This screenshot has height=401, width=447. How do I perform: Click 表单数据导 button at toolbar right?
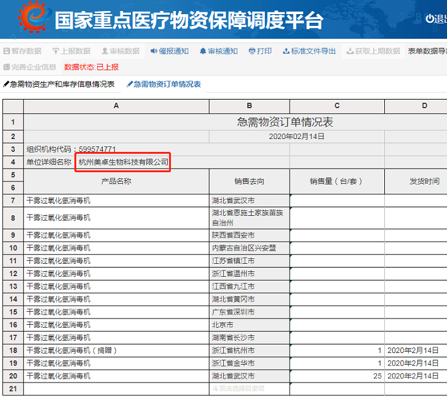tap(427, 52)
